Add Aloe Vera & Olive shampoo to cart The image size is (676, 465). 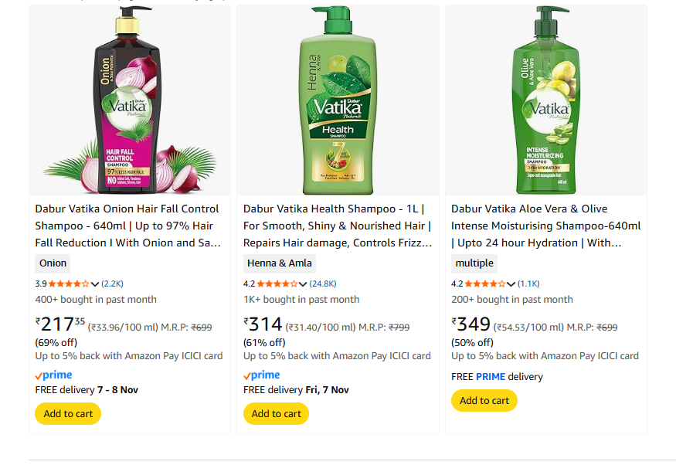484,400
